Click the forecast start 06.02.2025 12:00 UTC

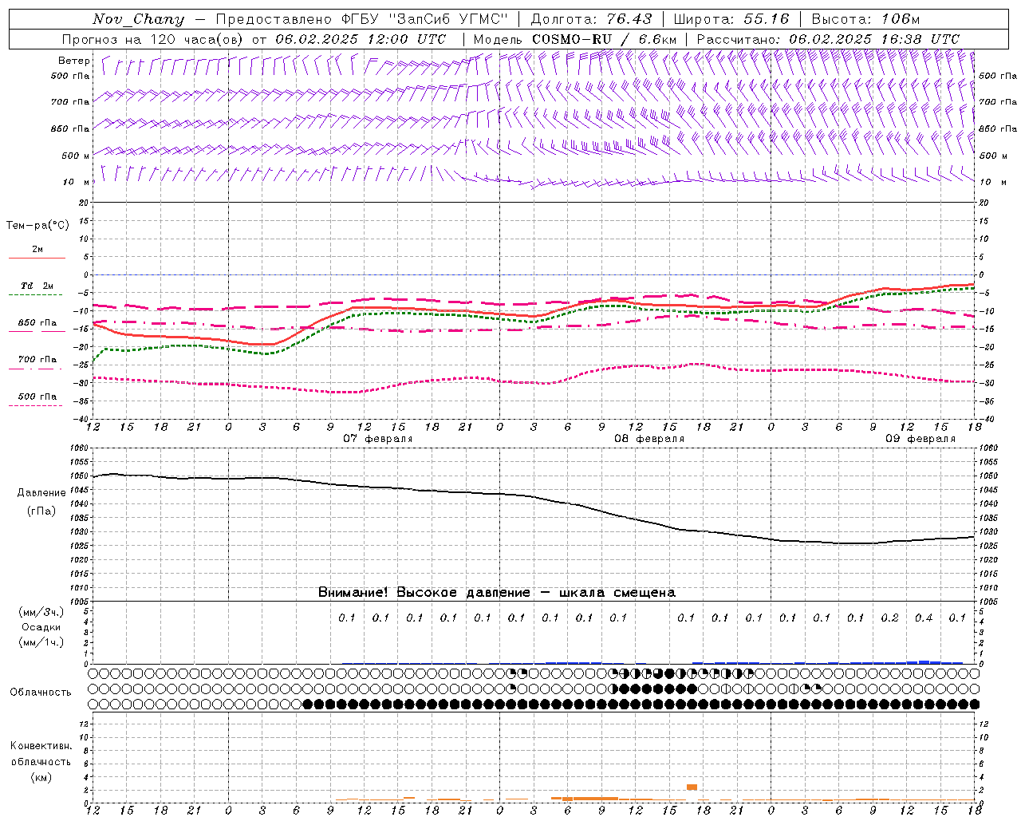pyautogui.click(x=361, y=39)
